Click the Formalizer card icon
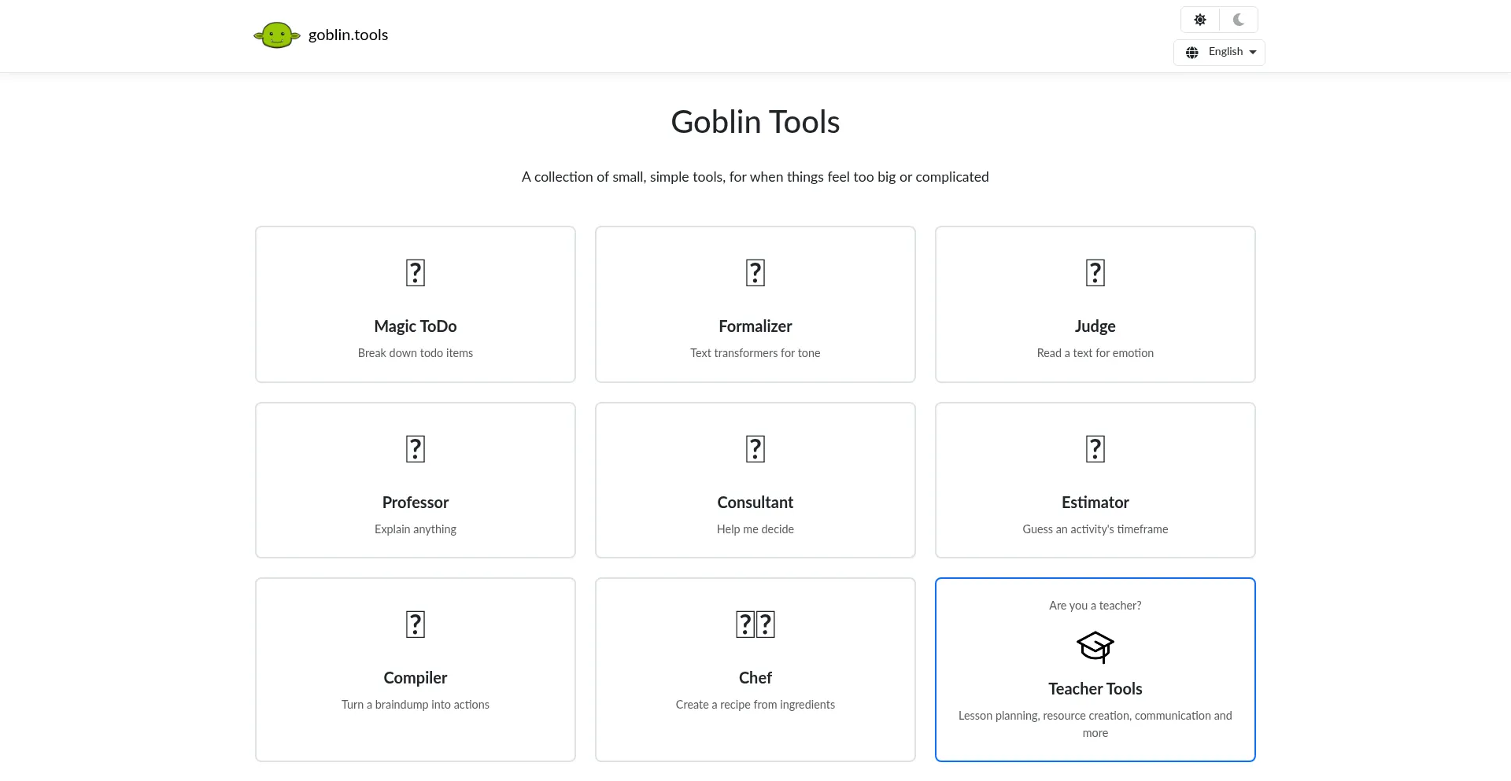Image resolution: width=1511 pixels, height=781 pixels. click(x=755, y=273)
